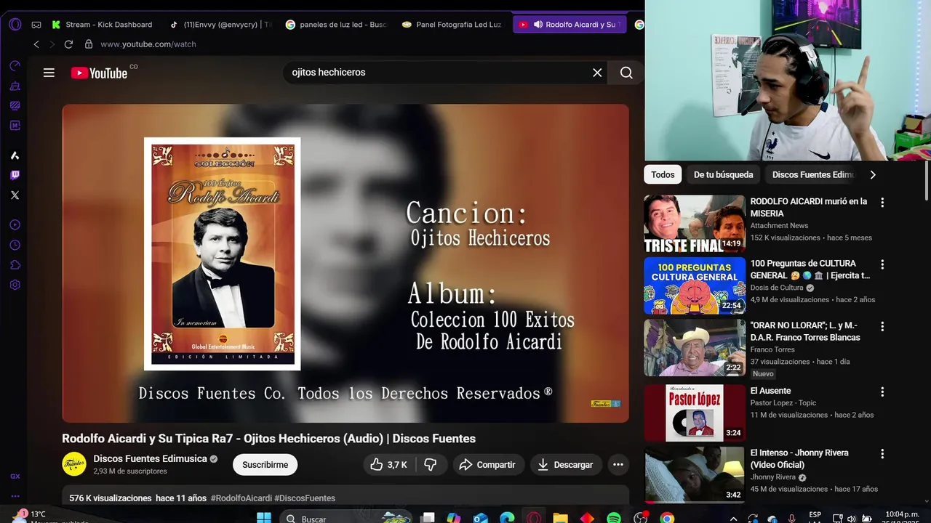
Task: Open 100 PREGUNTAS CULTURA GENERAL thumbnail
Action: tap(695, 285)
